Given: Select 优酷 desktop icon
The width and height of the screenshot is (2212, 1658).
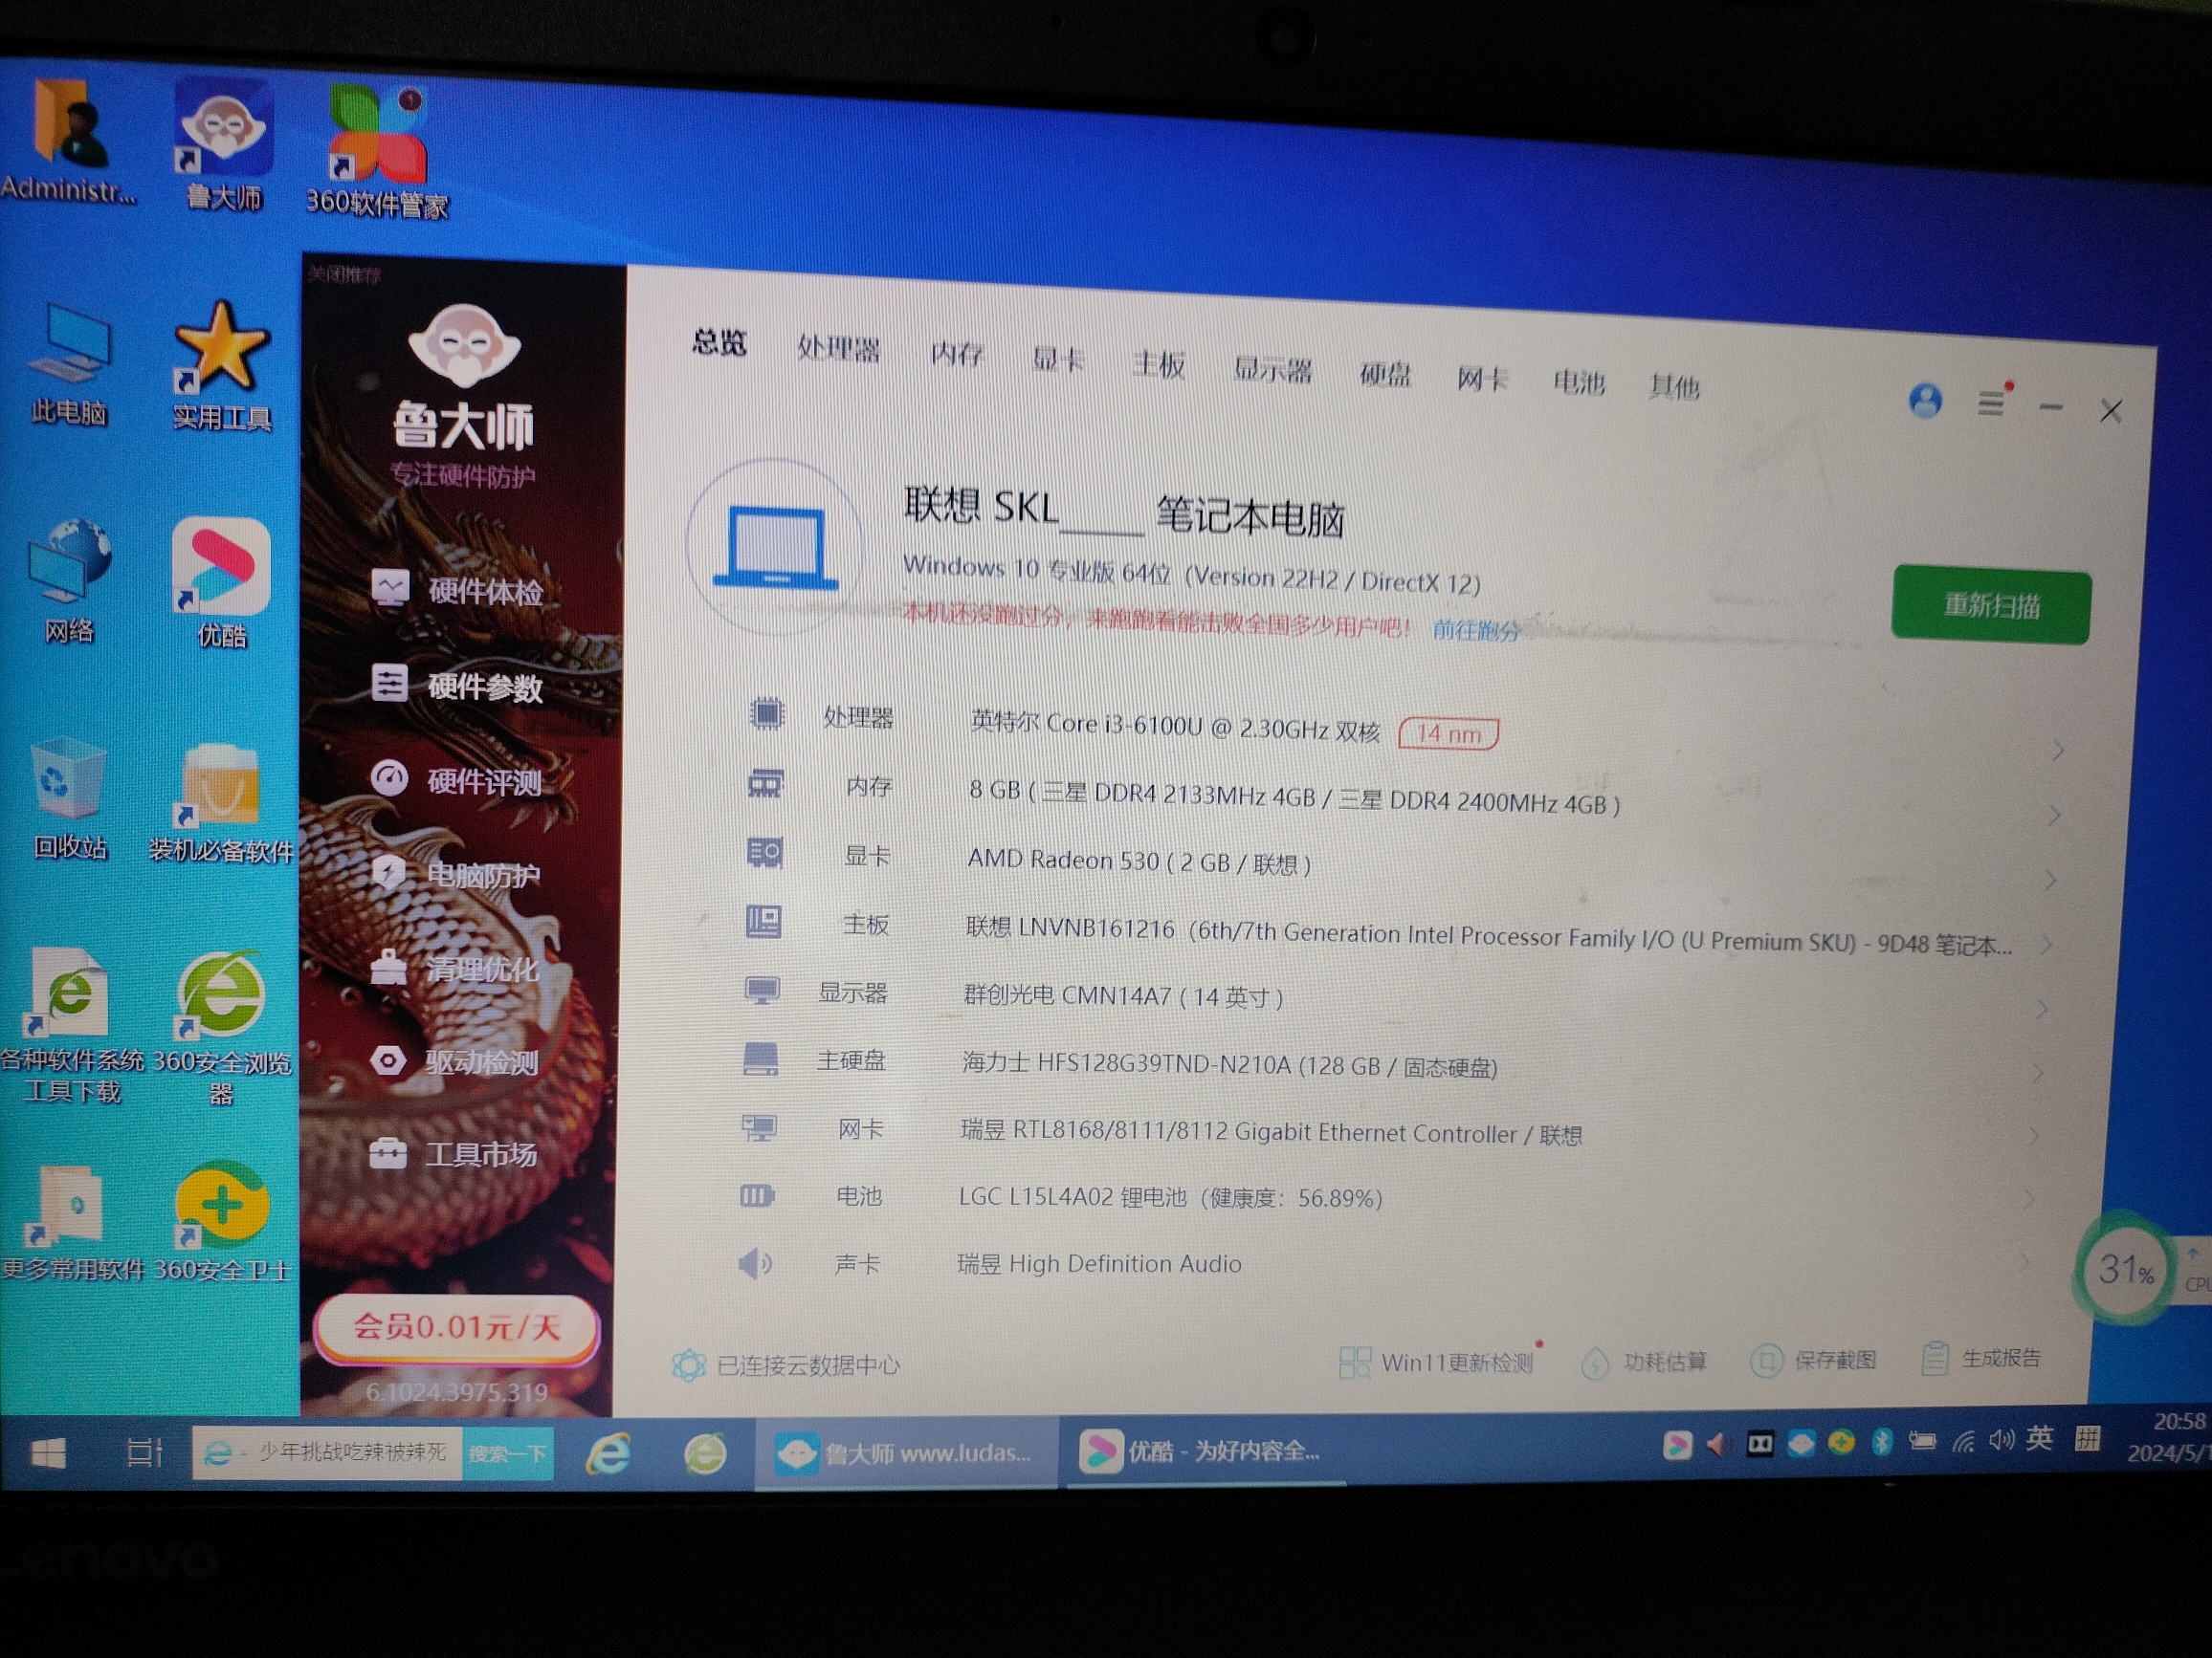Looking at the screenshot, I should tap(221, 582).
